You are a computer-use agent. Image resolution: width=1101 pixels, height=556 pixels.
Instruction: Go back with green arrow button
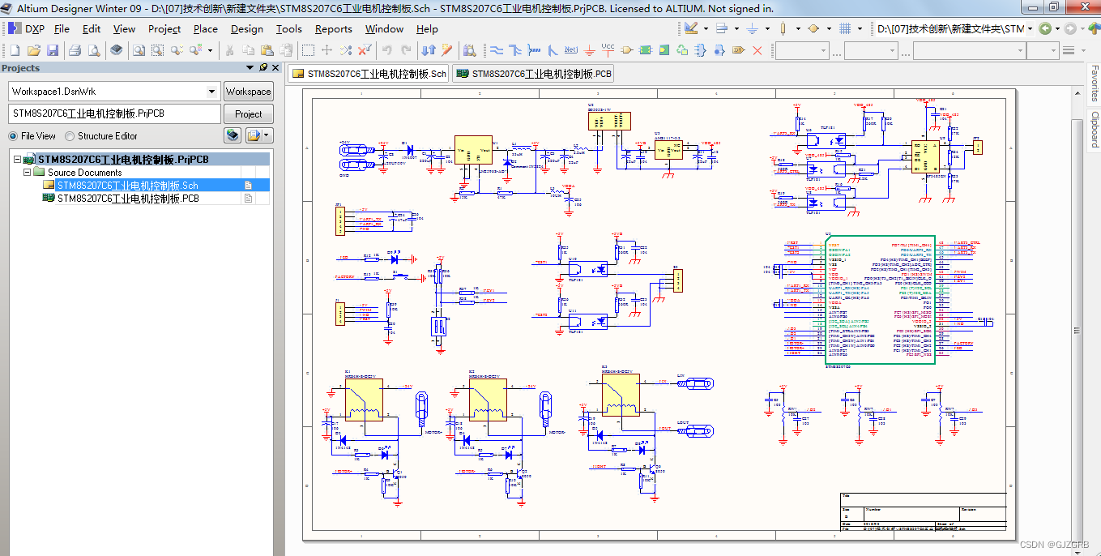pyautogui.click(x=1045, y=28)
